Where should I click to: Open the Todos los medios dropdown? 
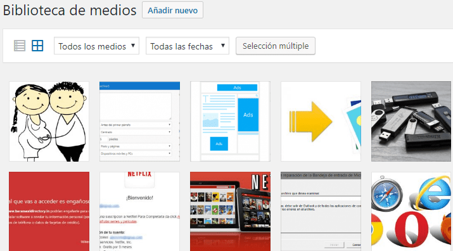click(x=96, y=46)
